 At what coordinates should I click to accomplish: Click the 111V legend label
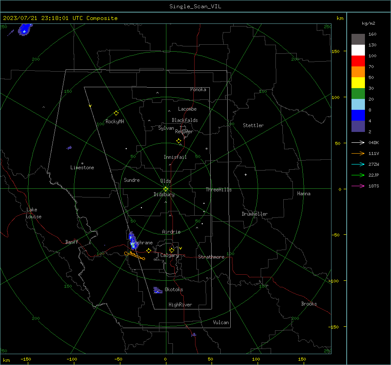click(x=374, y=154)
